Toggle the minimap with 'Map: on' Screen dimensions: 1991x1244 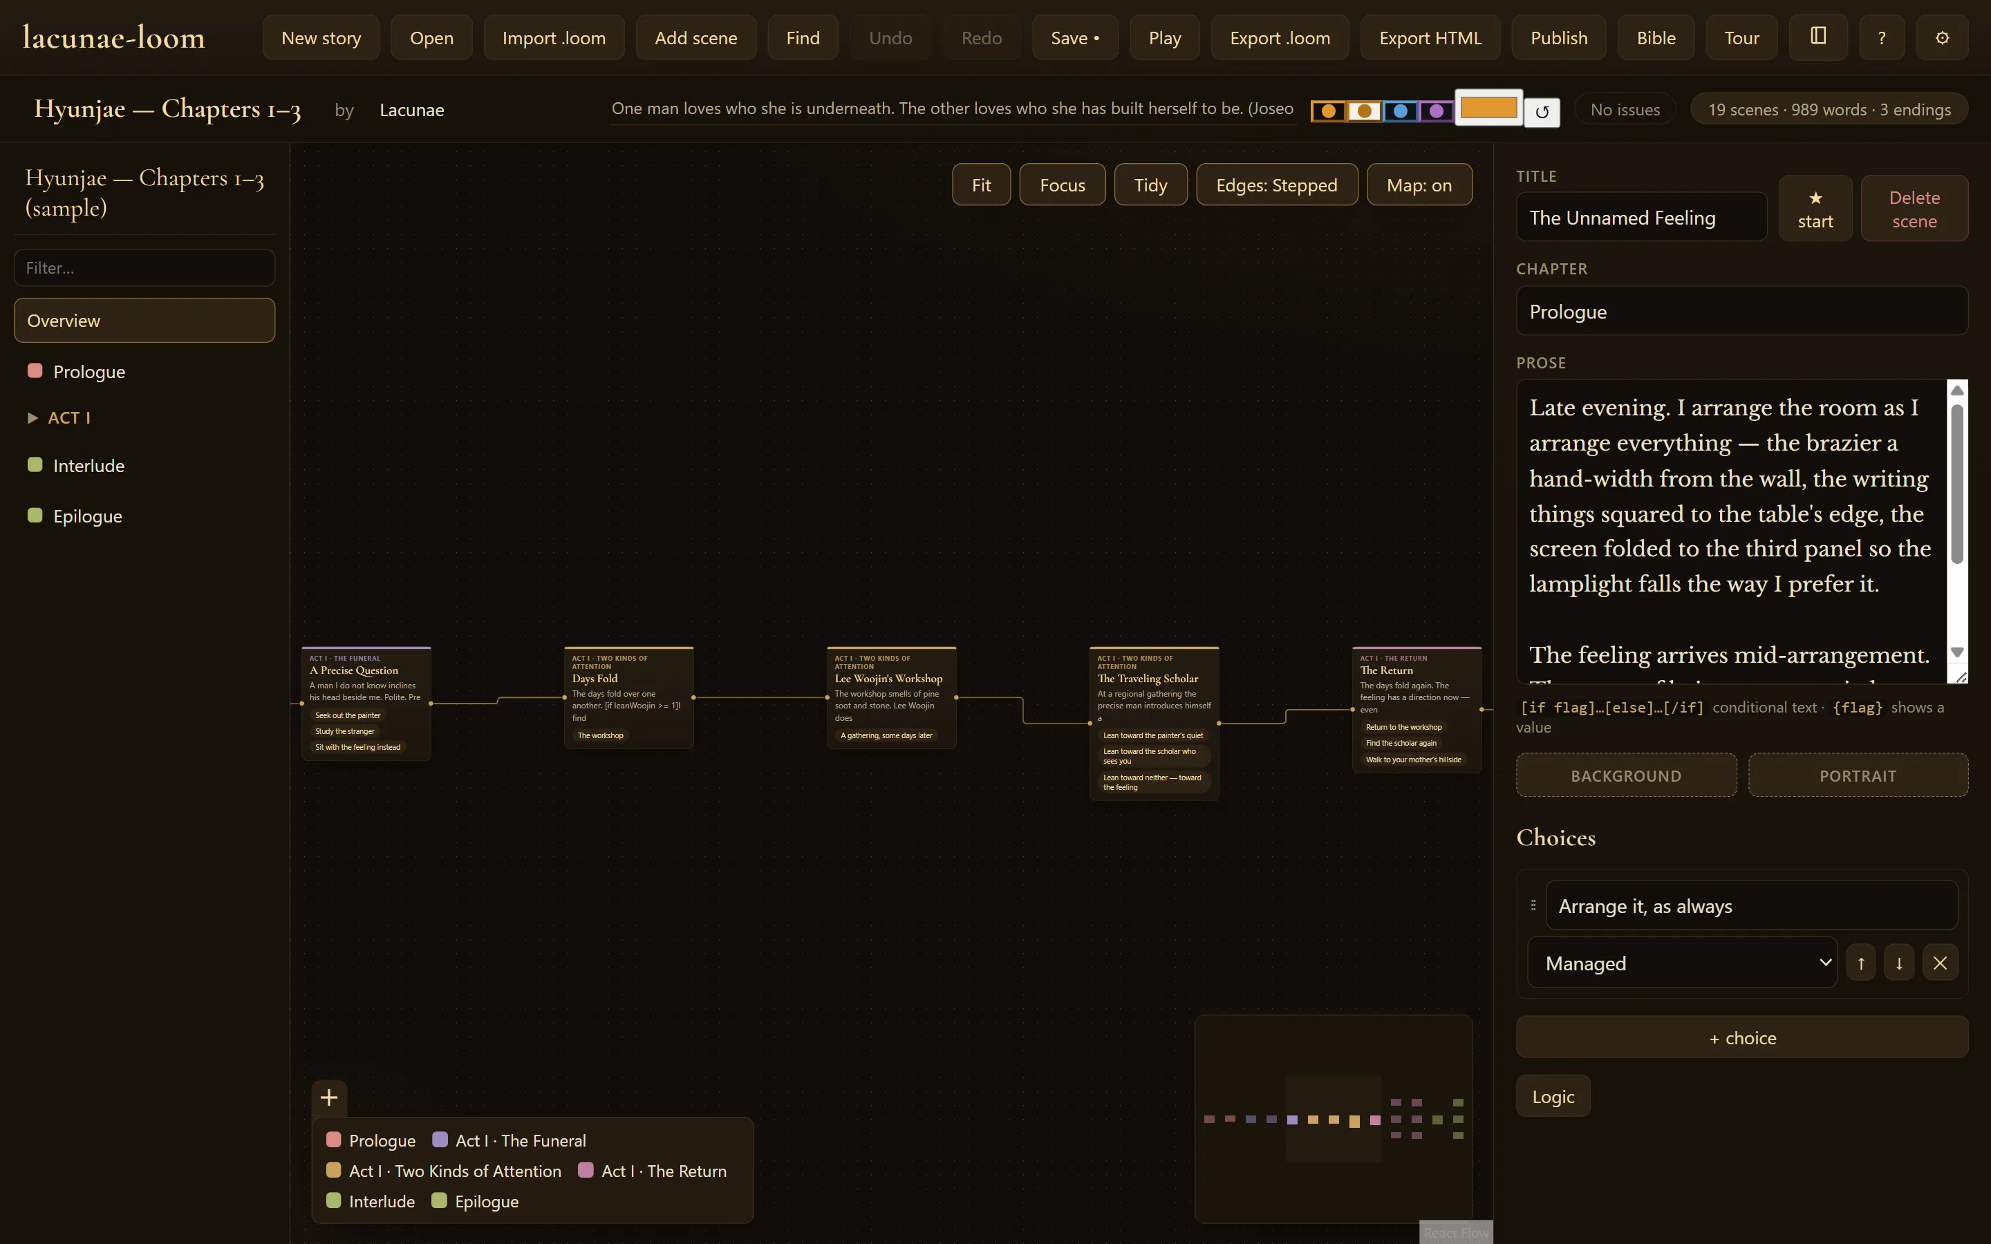point(1419,185)
